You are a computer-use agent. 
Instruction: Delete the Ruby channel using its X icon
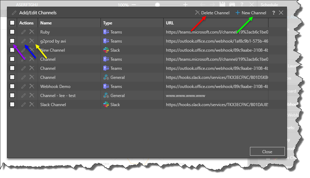click(32, 32)
